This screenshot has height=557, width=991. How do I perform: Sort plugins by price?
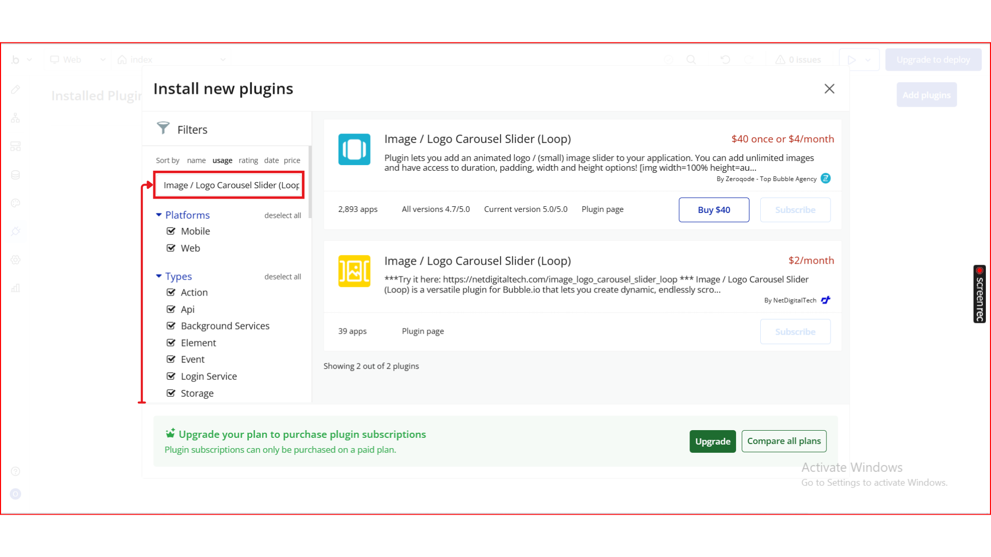[292, 160]
